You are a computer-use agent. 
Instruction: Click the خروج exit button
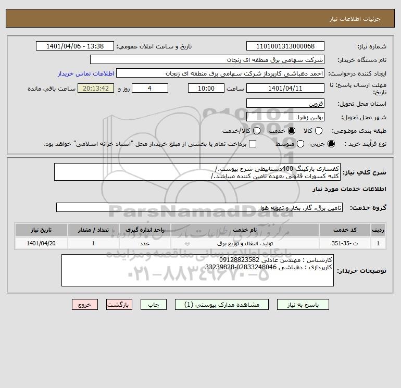point(85,305)
